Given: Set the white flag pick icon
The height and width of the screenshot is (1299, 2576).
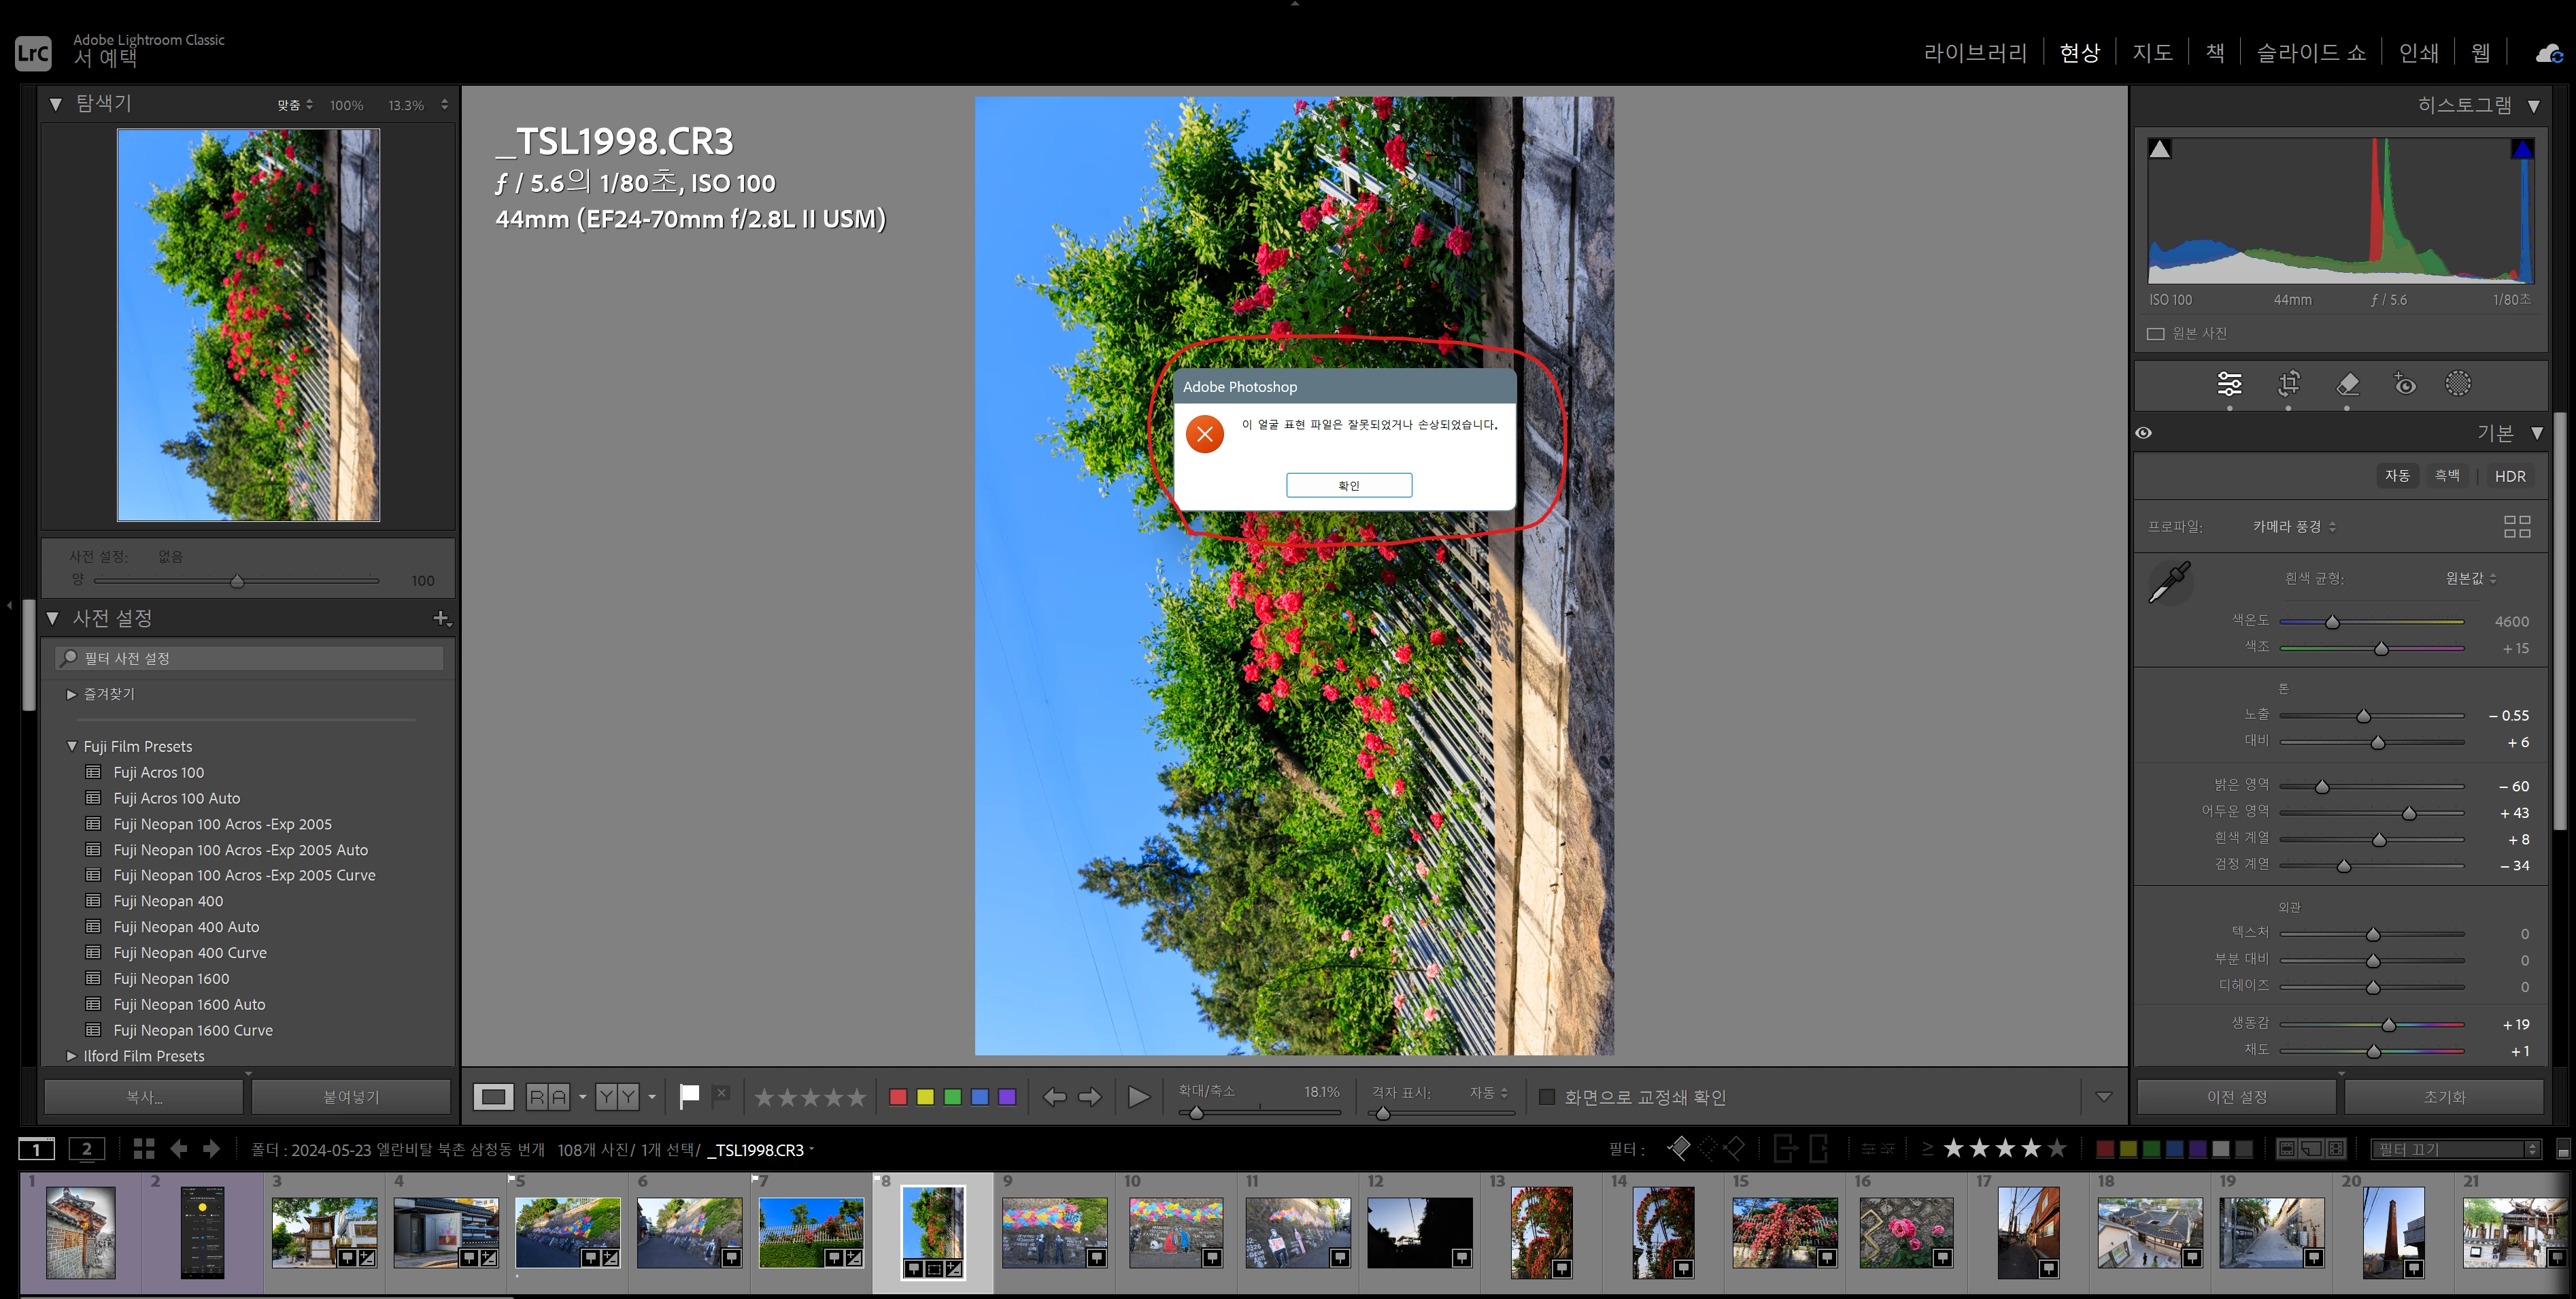Looking at the screenshot, I should (x=689, y=1097).
